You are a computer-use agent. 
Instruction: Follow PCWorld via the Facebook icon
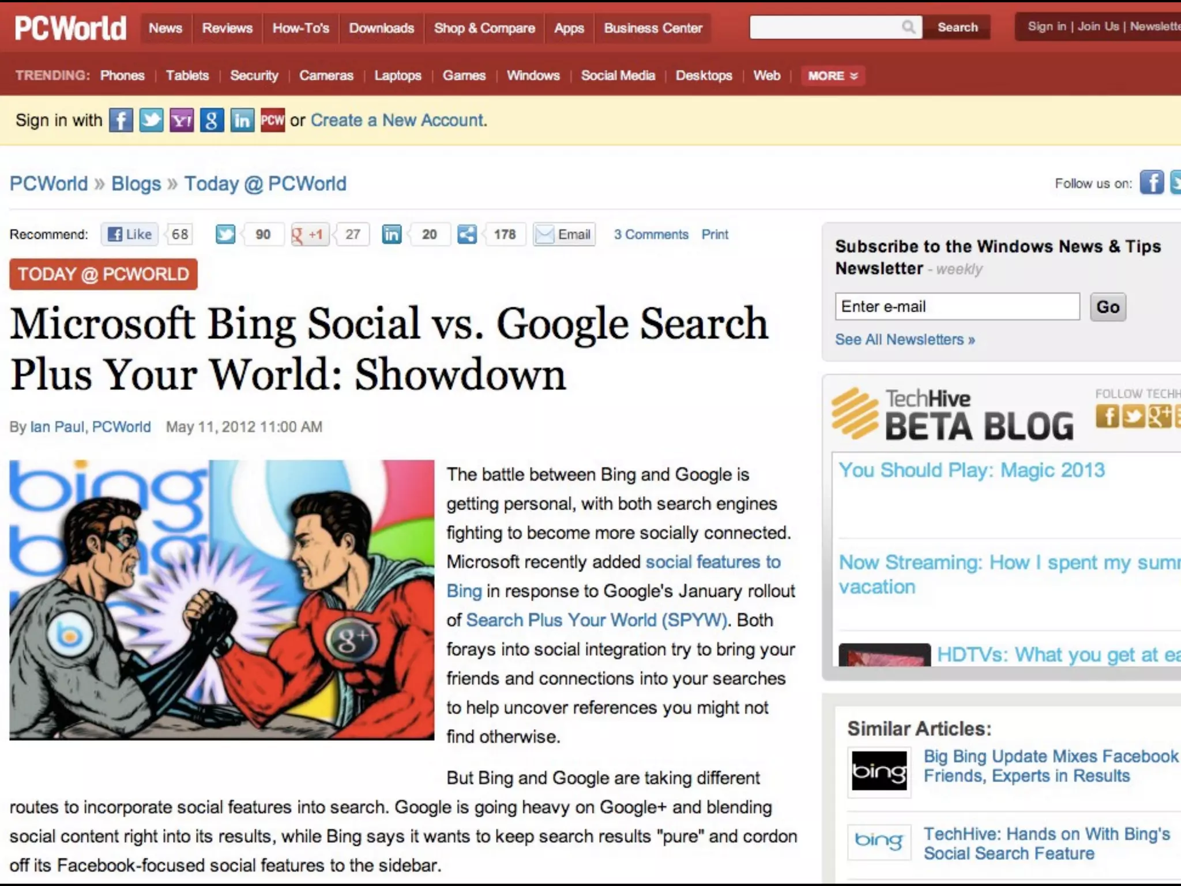point(1152,183)
